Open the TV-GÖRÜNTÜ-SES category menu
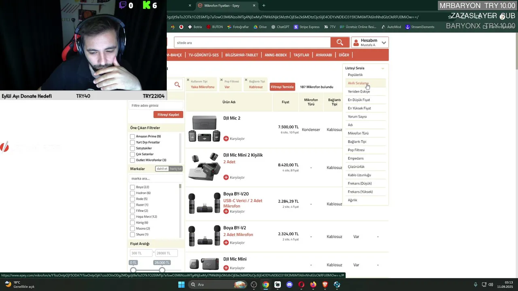The image size is (518, 291). 204,55
